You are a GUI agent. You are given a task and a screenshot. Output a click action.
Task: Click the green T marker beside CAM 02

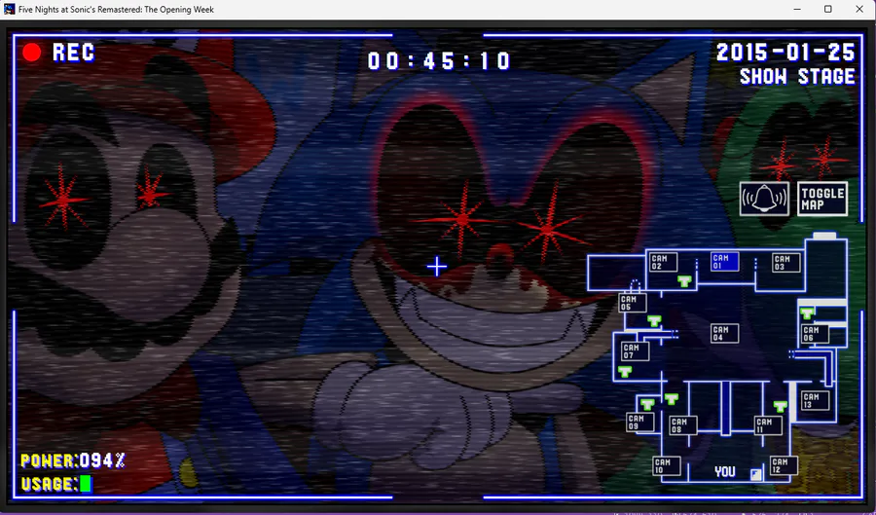tap(684, 281)
